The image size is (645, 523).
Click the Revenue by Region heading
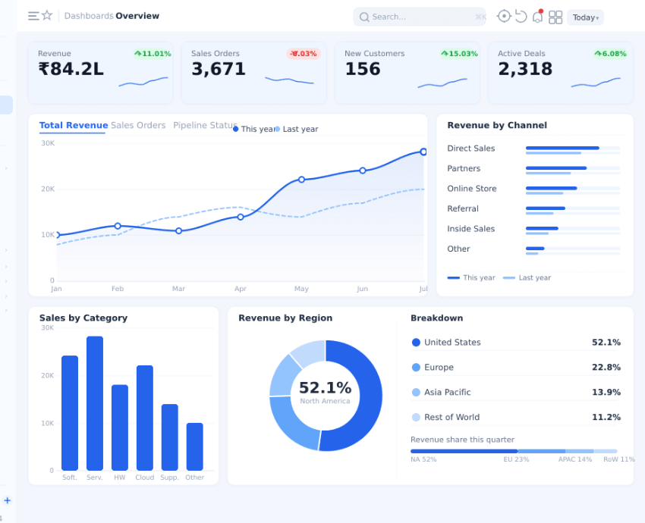pos(285,318)
